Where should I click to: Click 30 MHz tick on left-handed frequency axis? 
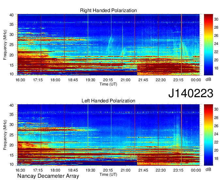point(11,125)
